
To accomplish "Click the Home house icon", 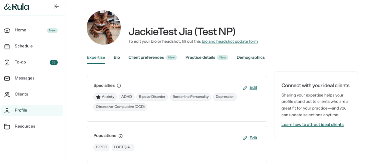I will click(7, 30).
